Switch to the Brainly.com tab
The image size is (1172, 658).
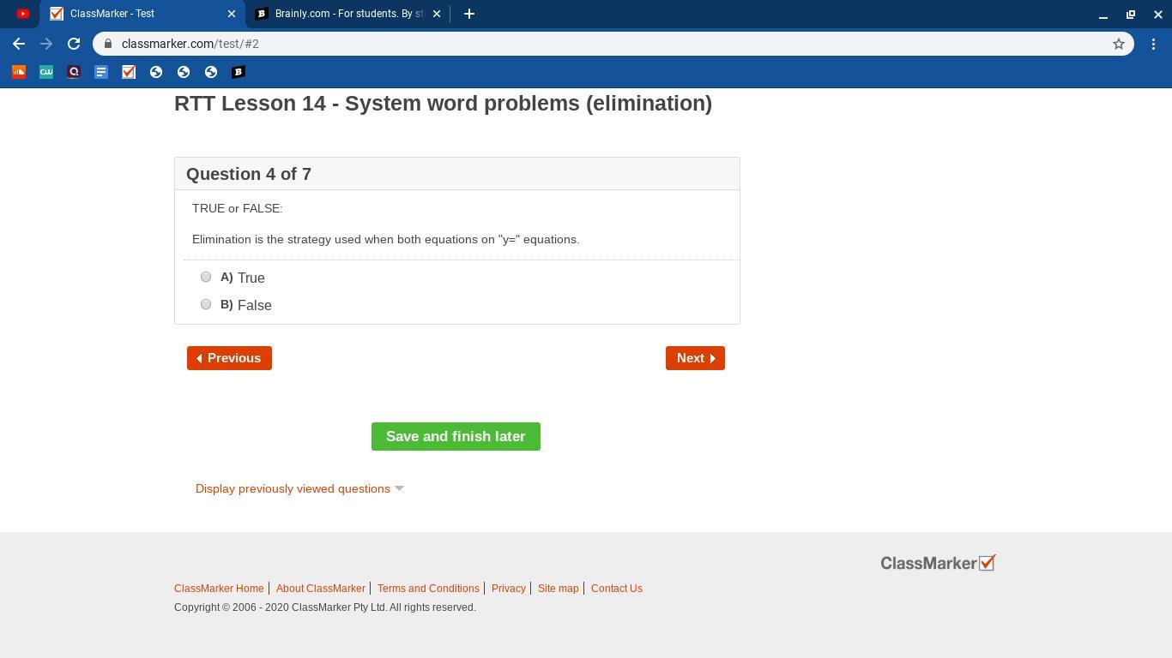point(347,14)
